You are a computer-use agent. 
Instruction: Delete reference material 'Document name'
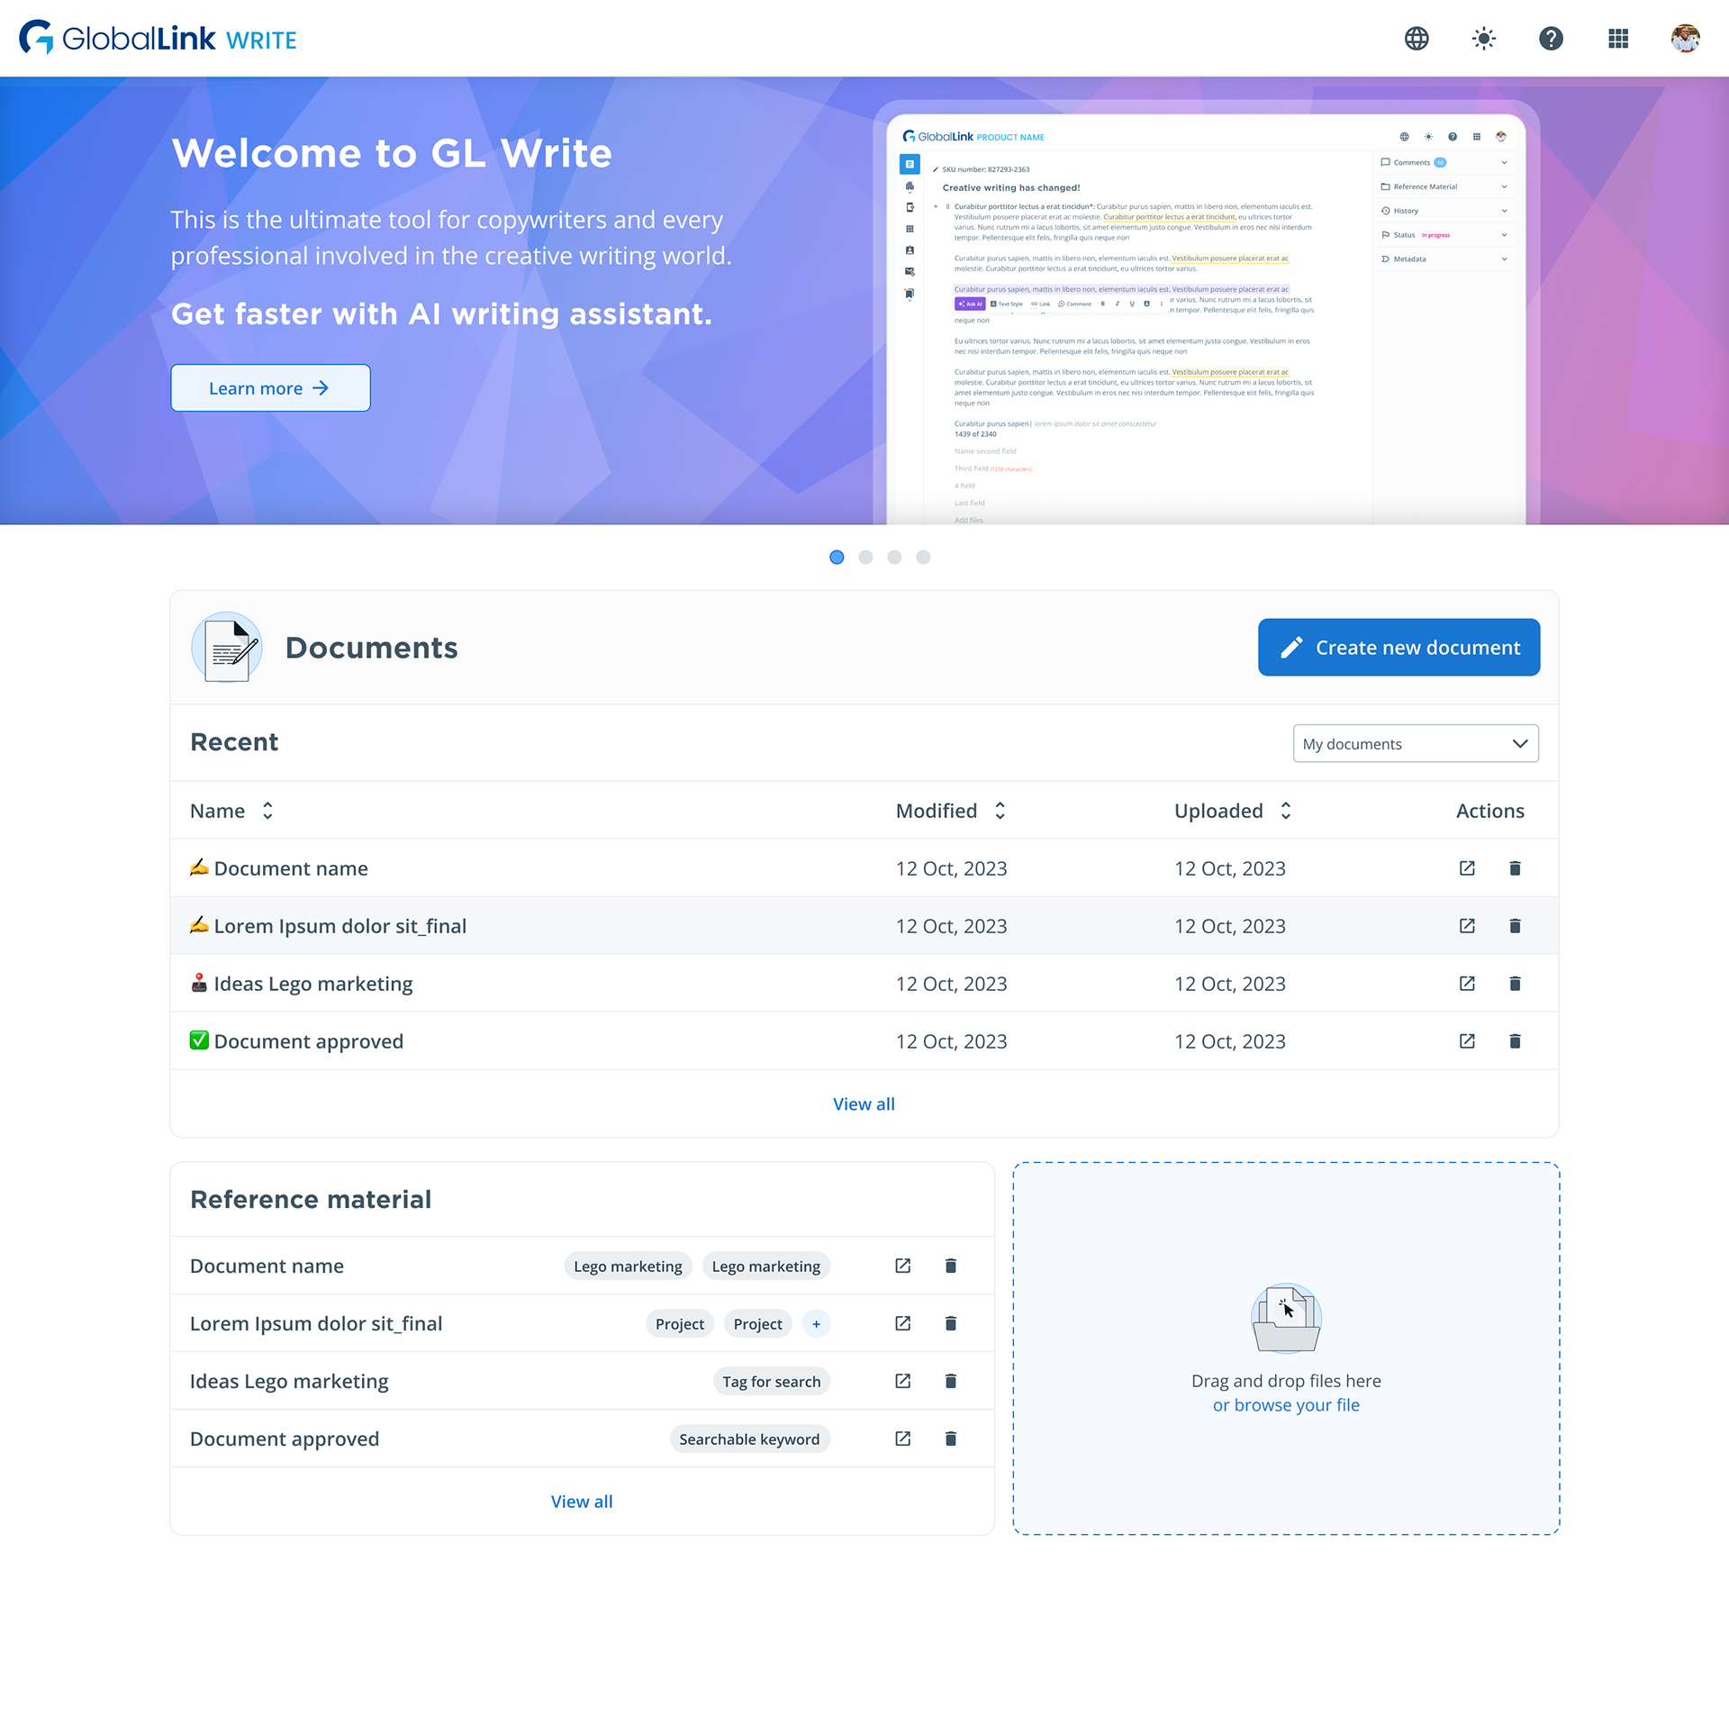[x=950, y=1266]
